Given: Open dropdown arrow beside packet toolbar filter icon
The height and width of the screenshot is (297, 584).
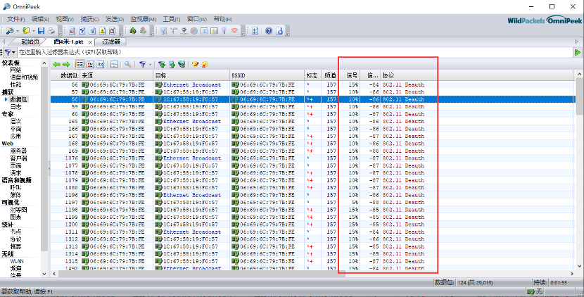Looking at the screenshot, I should [x=150, y=65].
